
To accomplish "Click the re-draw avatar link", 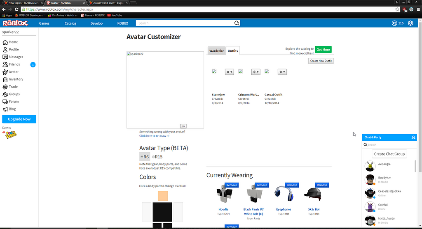I will (154, 136).
